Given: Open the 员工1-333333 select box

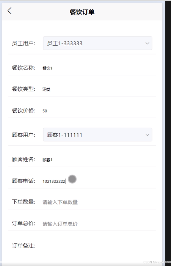Looking at the screenshot, I should coord(97,43).
